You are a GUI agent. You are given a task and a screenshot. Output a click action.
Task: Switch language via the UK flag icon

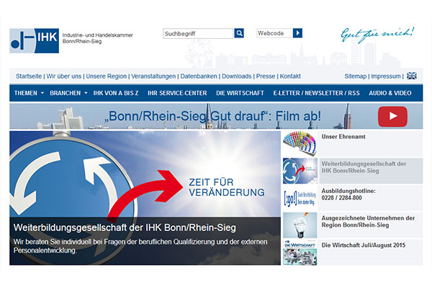point(412,76)
